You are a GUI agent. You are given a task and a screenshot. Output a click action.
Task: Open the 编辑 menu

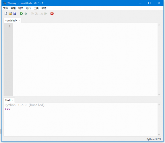click(x=13, y=8)
